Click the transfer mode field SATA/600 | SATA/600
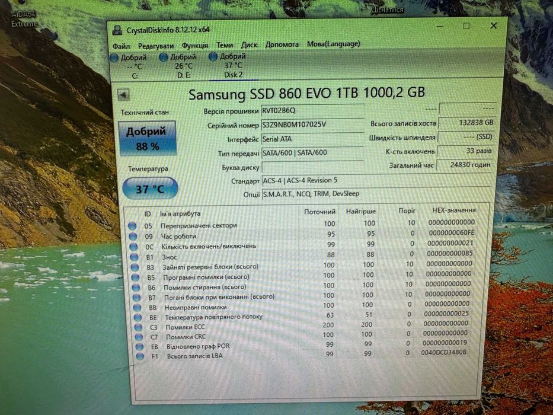The image size is (553, 415). coord(312,153)
